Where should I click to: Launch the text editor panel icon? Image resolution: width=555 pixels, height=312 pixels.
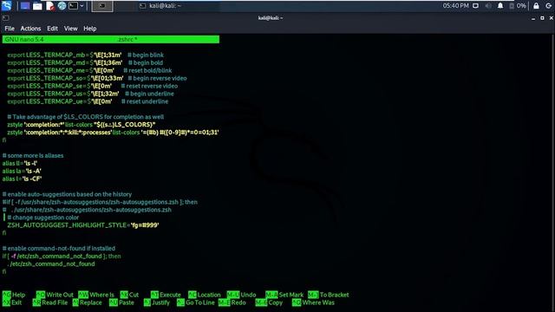(x=50, y=6)
